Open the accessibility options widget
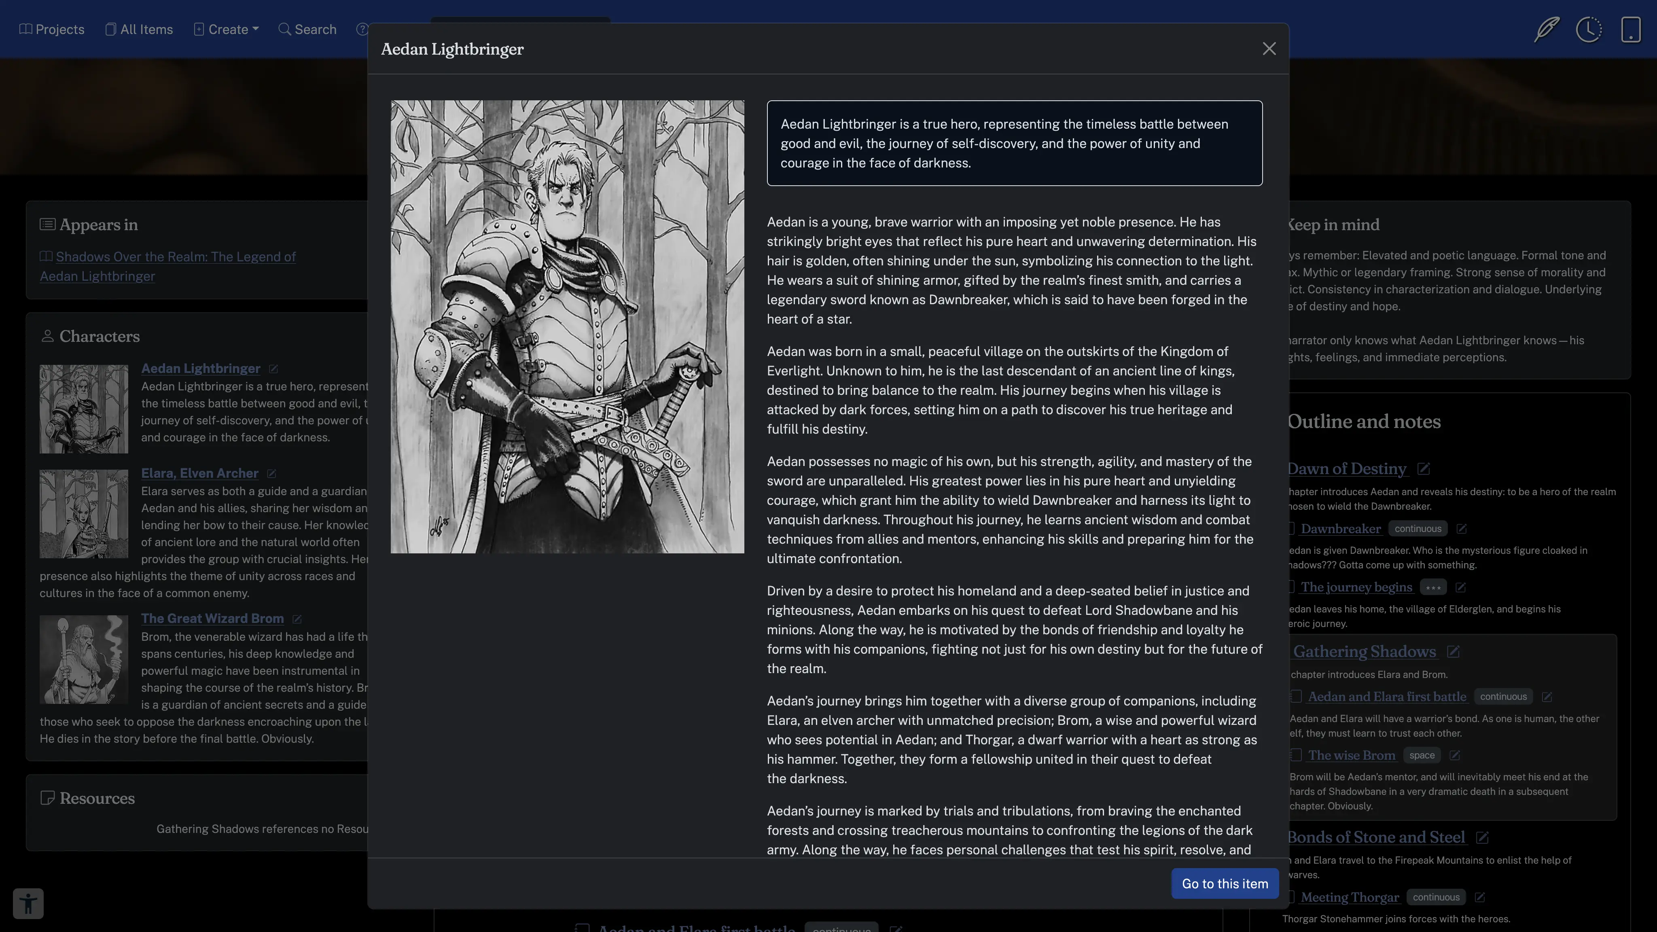This screenshot has height=932, width=1657. (28, 903)
